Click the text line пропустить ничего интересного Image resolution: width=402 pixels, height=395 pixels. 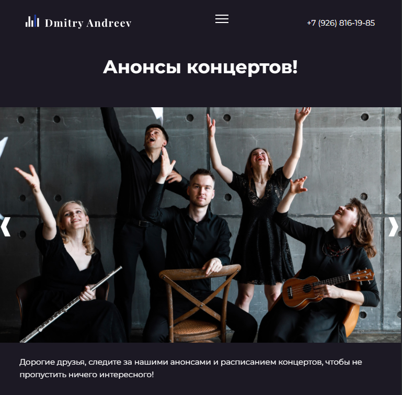pos(87,375)
